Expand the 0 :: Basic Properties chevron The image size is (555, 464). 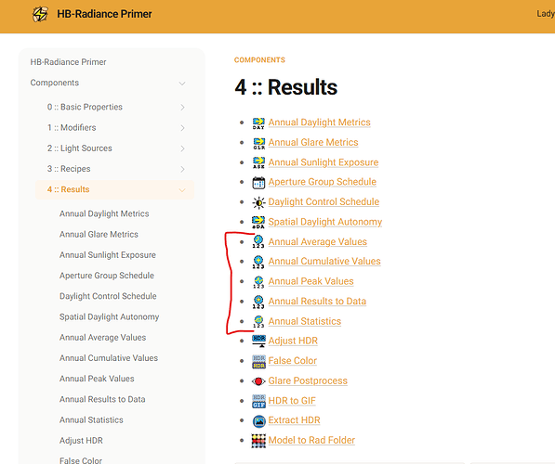pyautogui.click(x=182, y=107)
